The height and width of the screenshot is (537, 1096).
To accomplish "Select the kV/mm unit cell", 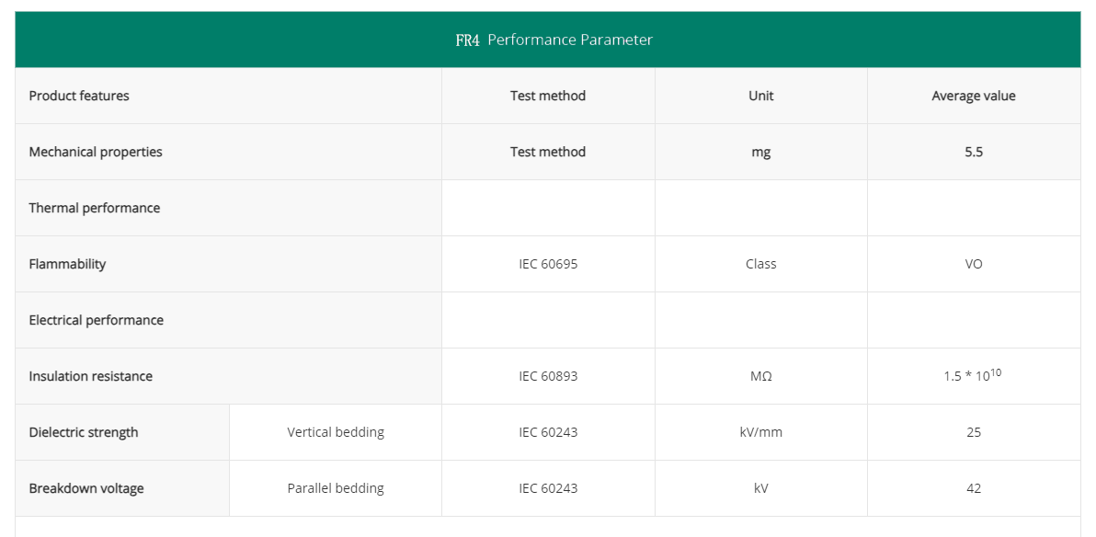I will coord(760,432).
